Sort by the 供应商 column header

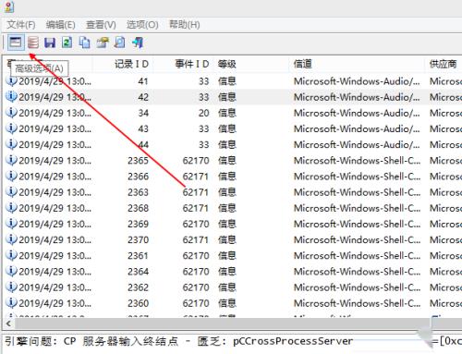click(x=444, y=64)
